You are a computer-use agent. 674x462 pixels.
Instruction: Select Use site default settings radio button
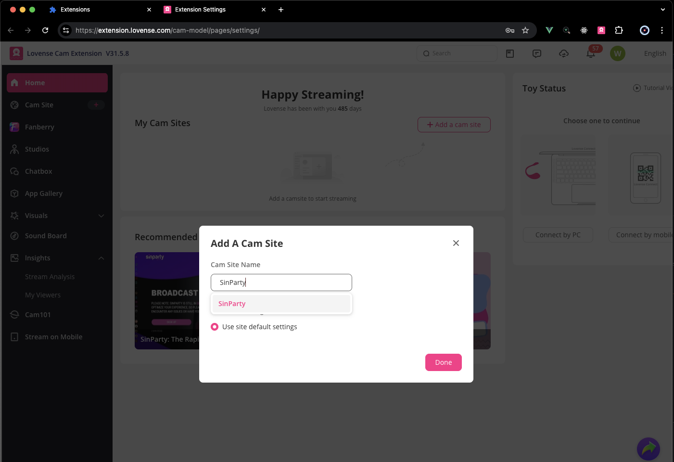click(x=215, y=327)
